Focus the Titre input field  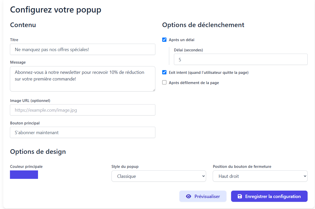pos(83,49)
